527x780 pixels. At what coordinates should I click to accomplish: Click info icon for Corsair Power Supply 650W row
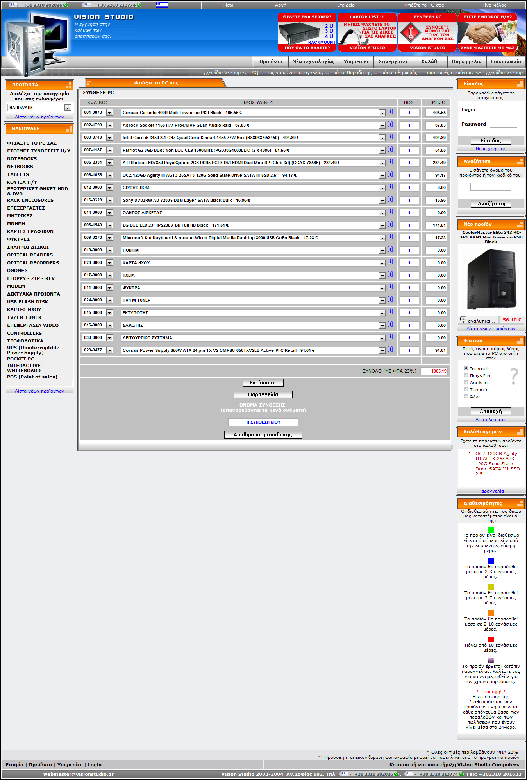390,350
